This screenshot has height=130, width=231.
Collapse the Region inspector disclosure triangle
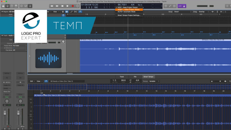2,11
